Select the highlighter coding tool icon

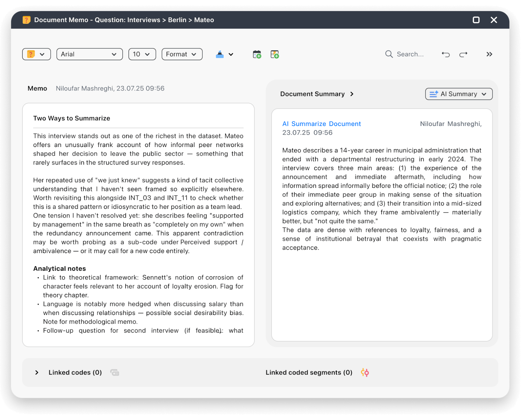220,54
